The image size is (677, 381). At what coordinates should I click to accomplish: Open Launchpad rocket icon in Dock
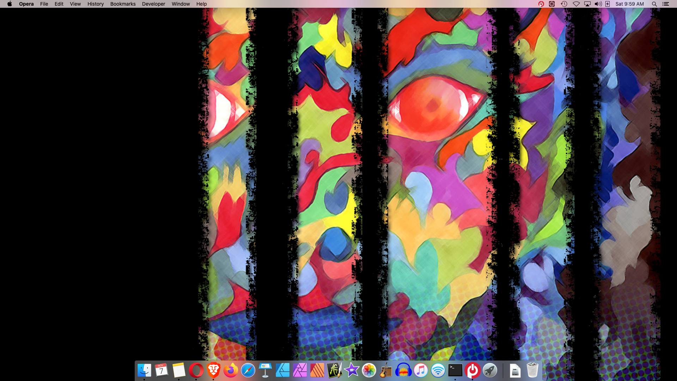(490, 370)
